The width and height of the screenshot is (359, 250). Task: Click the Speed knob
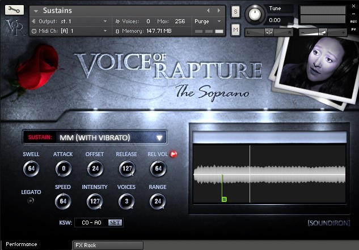coord(63,201)
